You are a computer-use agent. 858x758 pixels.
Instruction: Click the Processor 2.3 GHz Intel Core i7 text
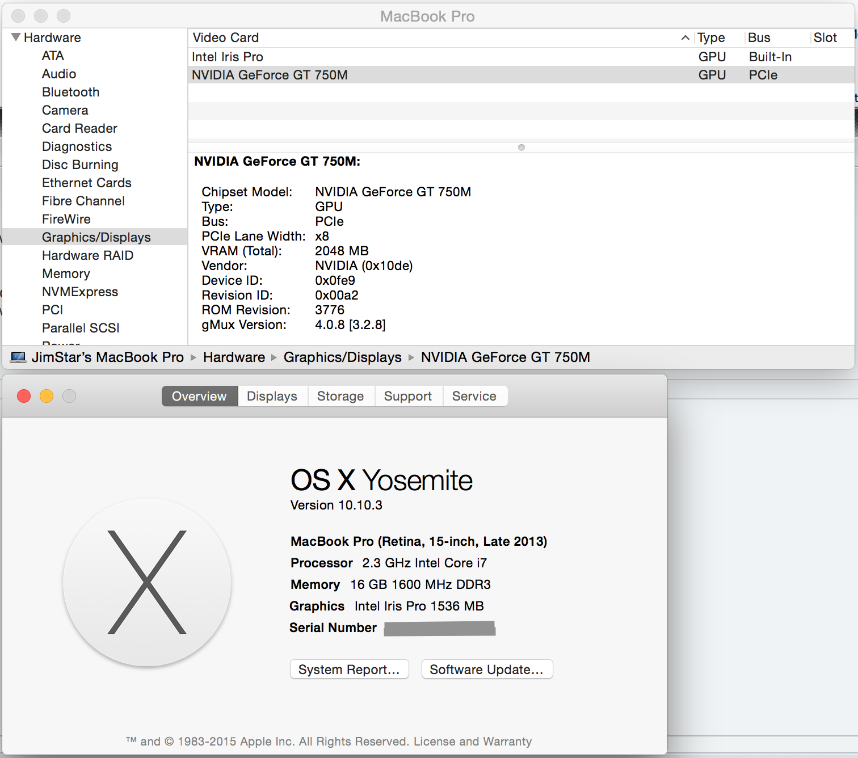click(389, 563)
